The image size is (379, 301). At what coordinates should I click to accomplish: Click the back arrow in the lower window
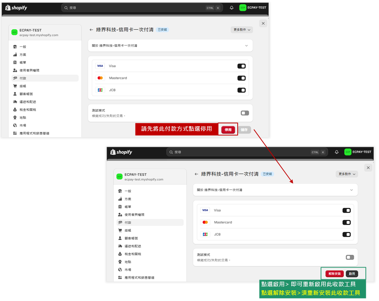pos(196,174)
